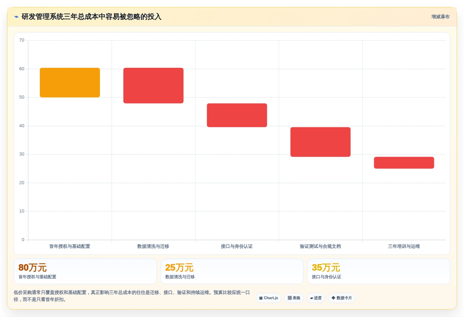Click the Chart.js tag chip

point(269,298)
